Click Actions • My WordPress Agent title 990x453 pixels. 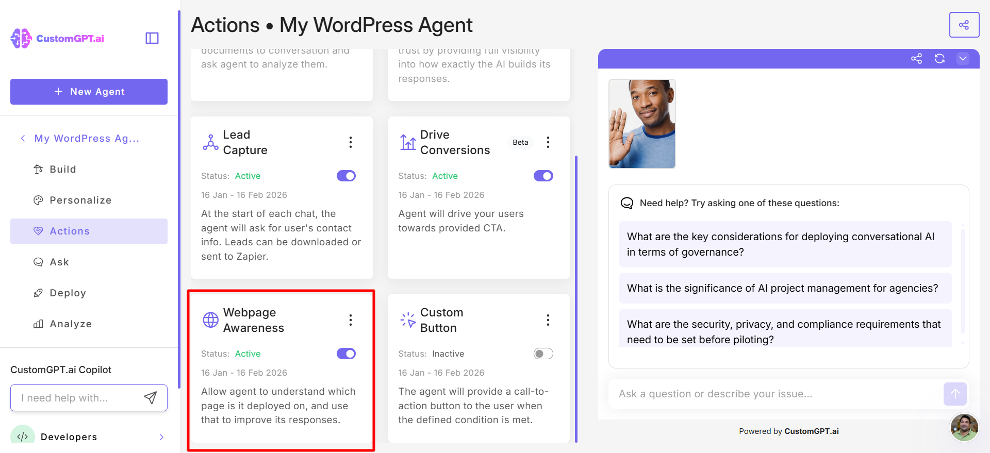(x=332, y=25)
